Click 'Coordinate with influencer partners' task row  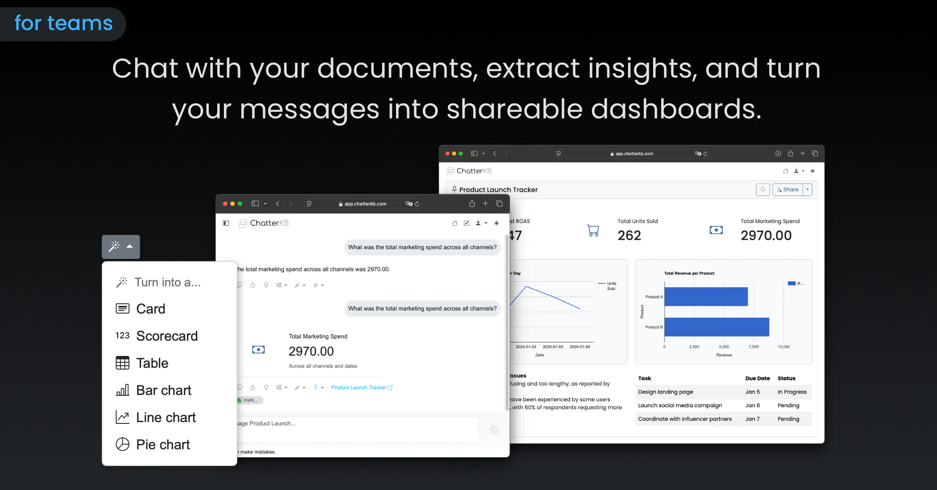point(724,419)
